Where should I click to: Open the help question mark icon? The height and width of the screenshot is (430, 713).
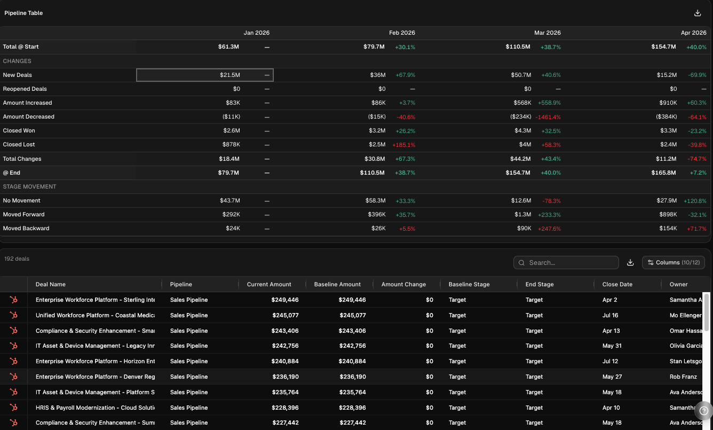coord(703,411)
